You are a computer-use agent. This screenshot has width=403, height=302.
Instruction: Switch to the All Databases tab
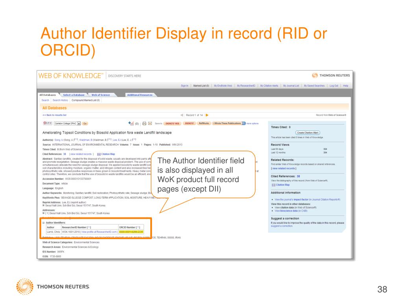tap(48, 95)
